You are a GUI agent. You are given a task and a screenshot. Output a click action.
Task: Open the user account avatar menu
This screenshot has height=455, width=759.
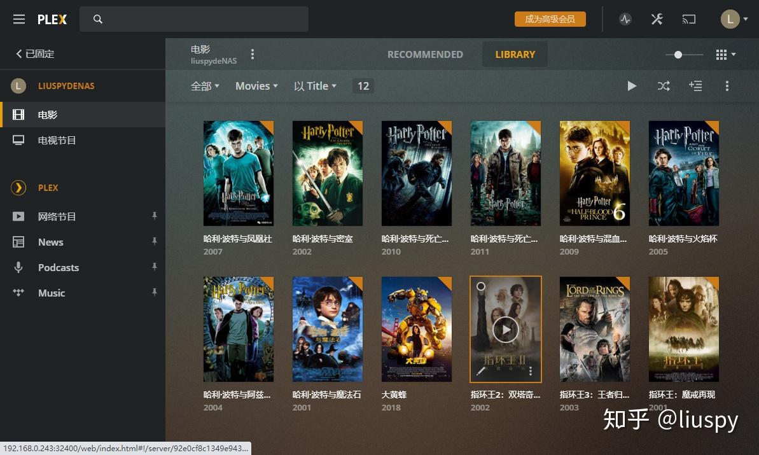[734, 19]
